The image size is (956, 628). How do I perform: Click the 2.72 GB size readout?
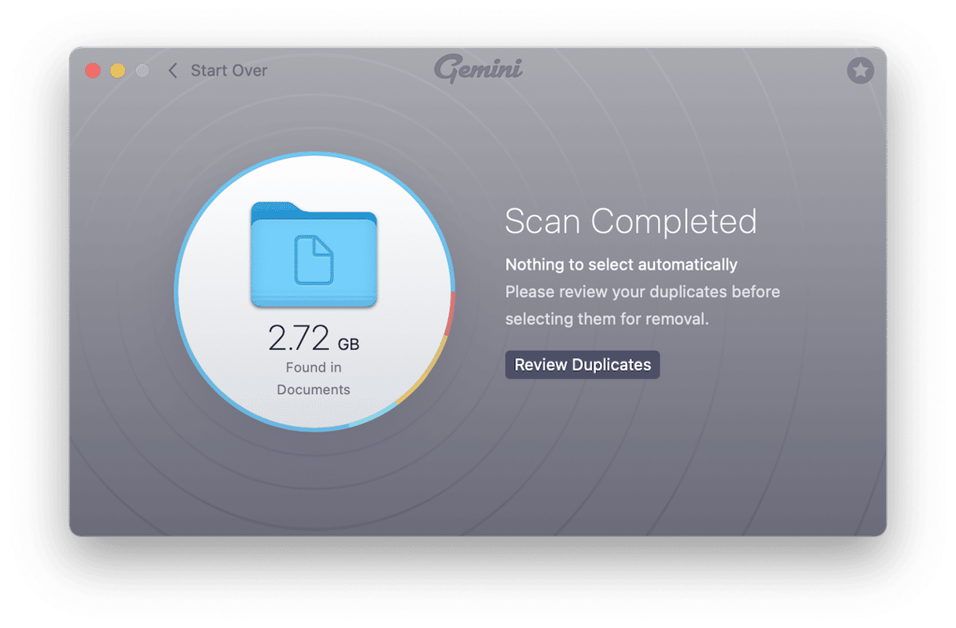point(314,339)
